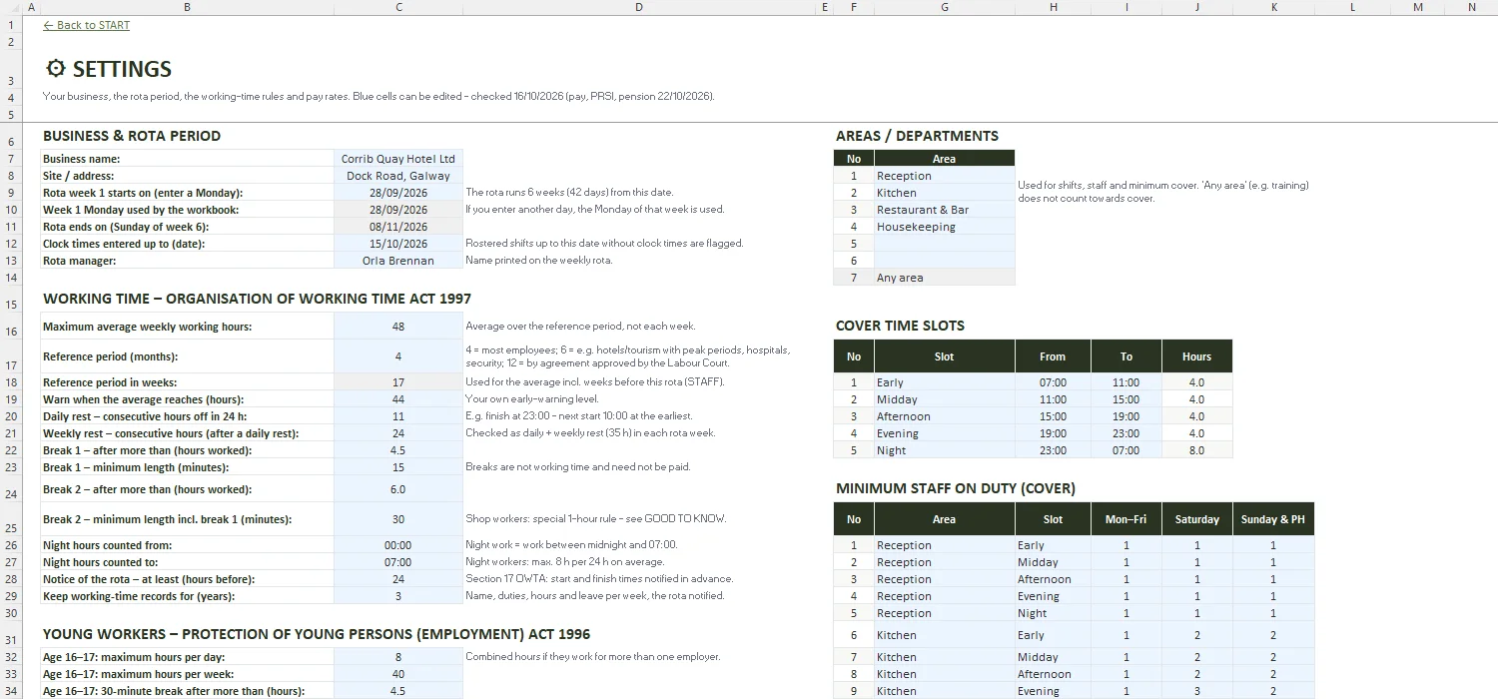Viewport: 1498px width, 699px height.
Task: Click the AREAS / DEPARTMENTS heading
Action: tap(917, 136)
